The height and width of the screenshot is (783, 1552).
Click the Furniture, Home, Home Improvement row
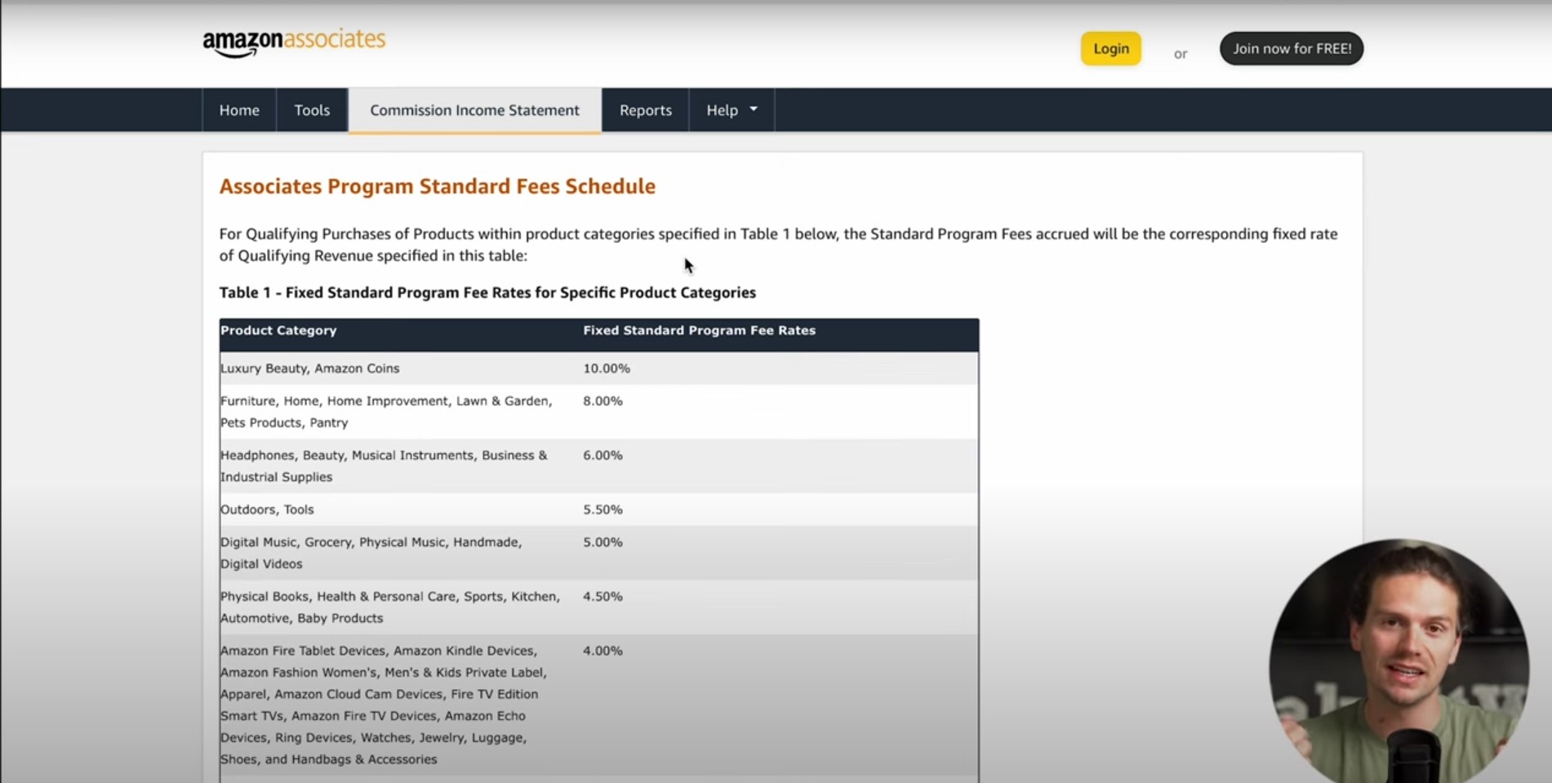coord(599,412)
